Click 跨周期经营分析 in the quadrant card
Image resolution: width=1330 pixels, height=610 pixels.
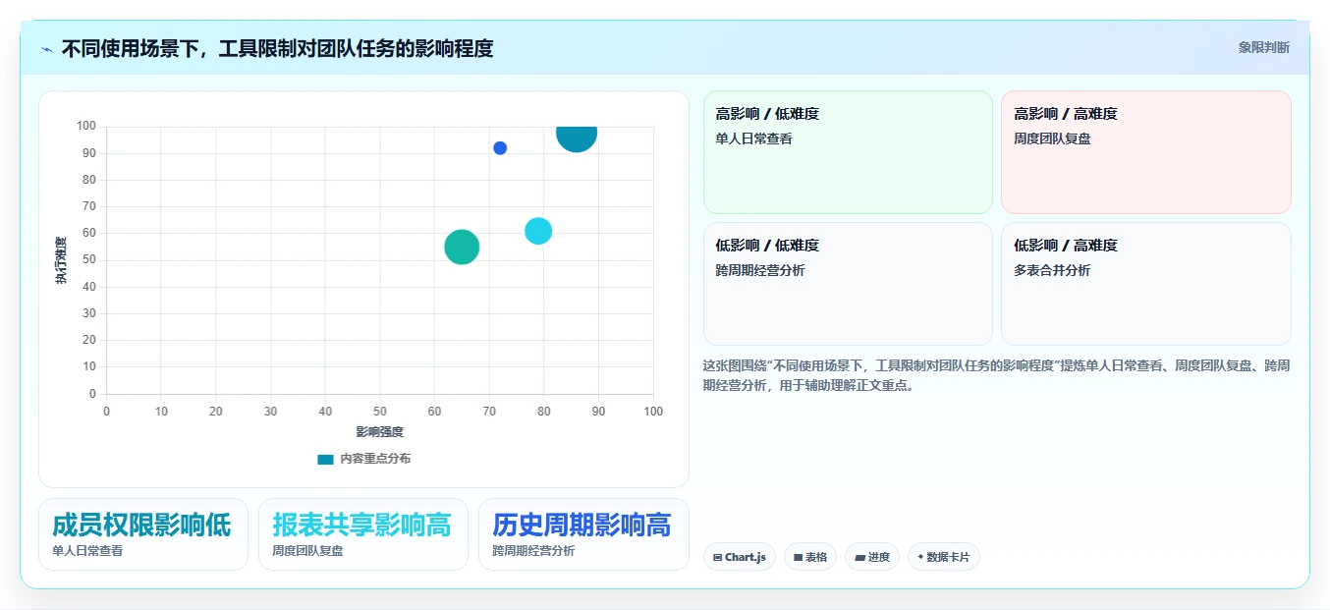[x=760, y=270]
